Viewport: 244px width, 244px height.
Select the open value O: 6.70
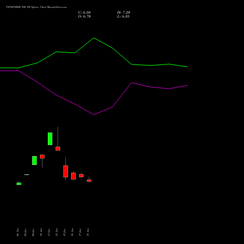(84, 17)
